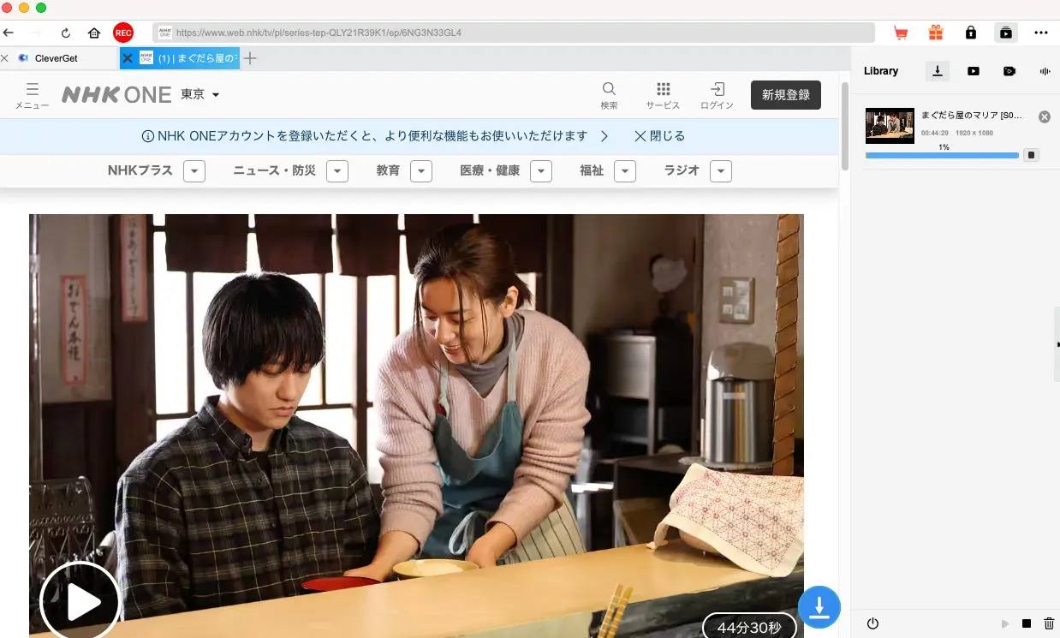Play the video with the circular play button
1060x638 pixels.
coord(80,601)
